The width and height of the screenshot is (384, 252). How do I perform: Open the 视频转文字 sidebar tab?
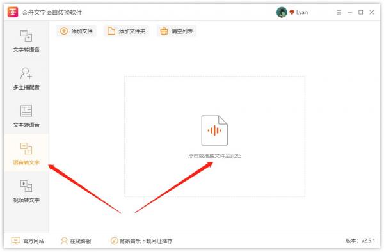[x=26, y=191]
